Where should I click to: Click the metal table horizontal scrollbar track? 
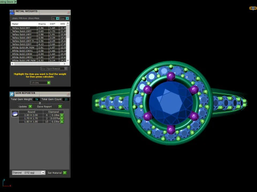point(39,63)
